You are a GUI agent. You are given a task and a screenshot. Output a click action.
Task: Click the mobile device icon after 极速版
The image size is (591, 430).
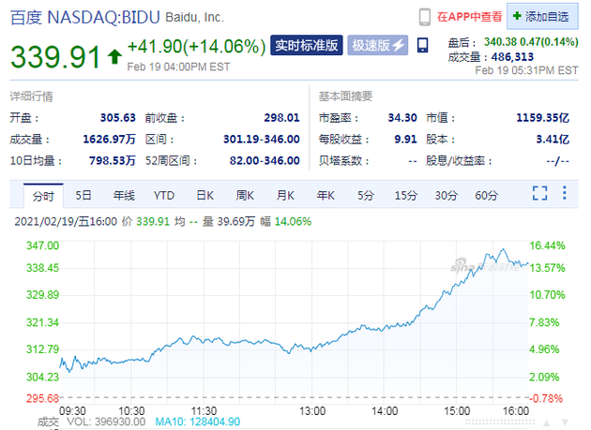pos(422,45)
